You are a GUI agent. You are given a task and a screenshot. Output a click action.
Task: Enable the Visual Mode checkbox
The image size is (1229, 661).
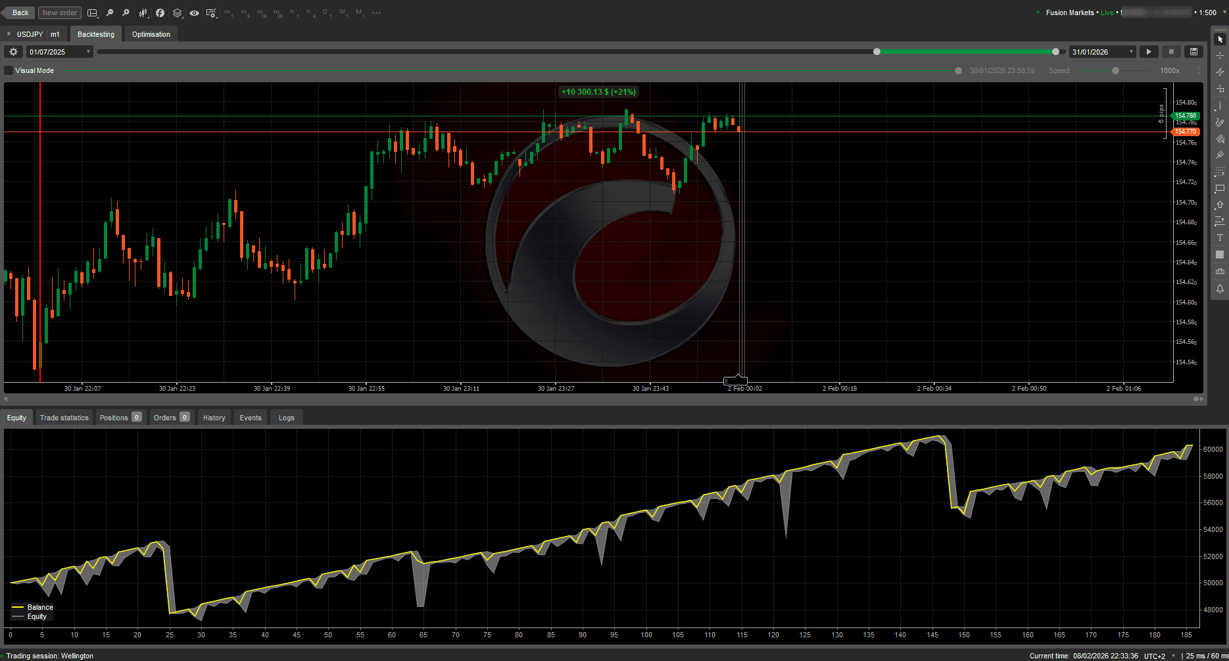[8, 70]
